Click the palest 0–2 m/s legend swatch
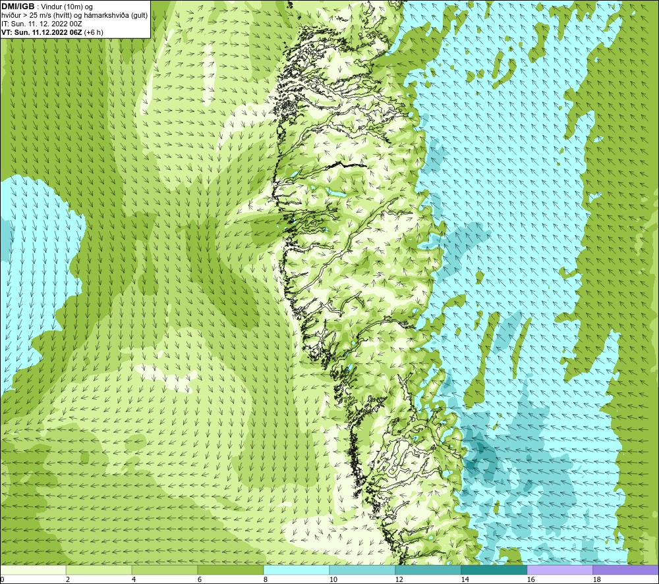659x584 pixels. [x=33, y=570]
